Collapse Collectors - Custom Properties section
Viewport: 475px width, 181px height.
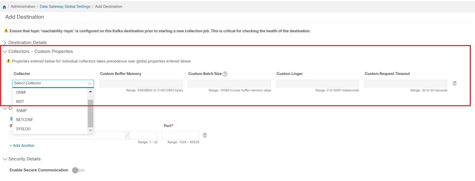[5, 52]
